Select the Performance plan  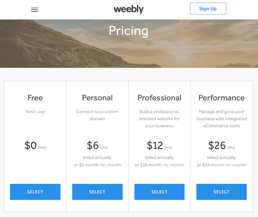click(x=221, y=192)
